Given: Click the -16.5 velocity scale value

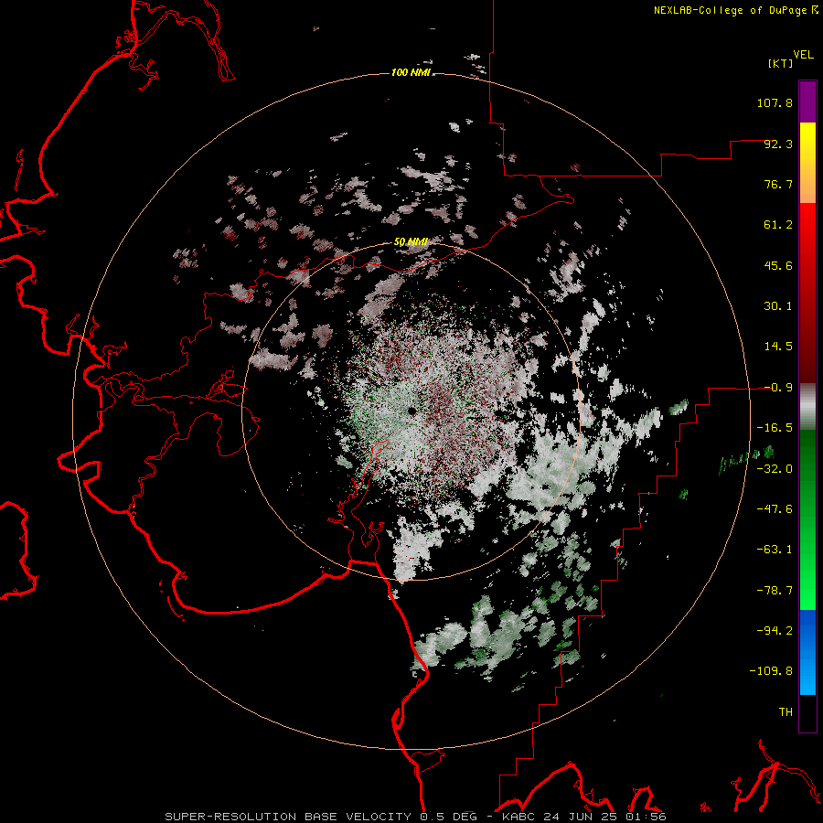Looking at the screenshot, I should point(775,428).
